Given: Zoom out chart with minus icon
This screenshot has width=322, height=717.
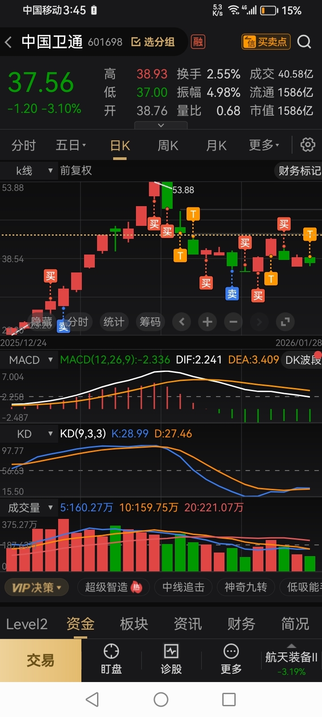Looking at the screenshot, I should [x=233, y=322].
